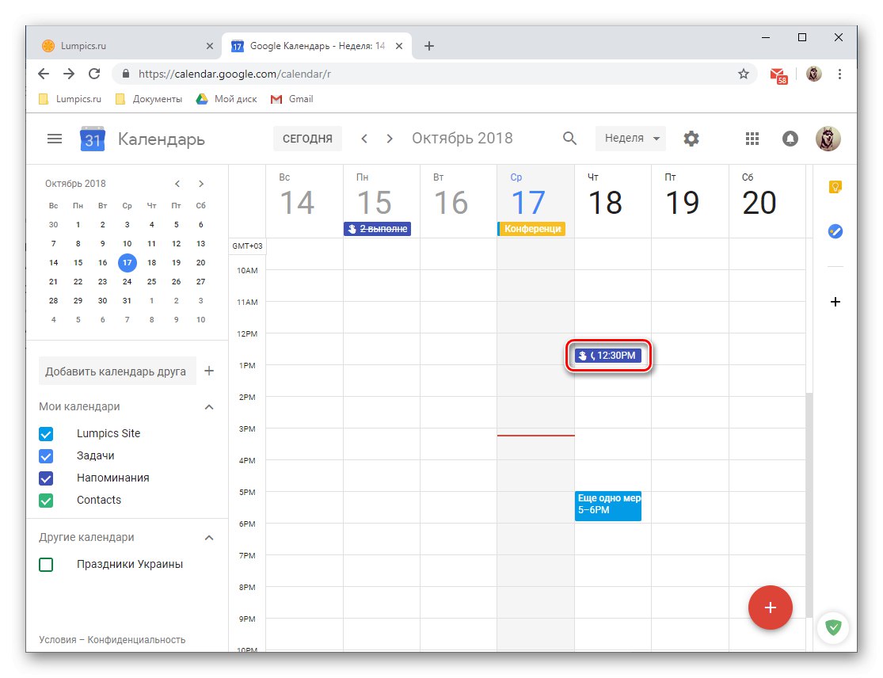Open notifications bell icon
This screenshot has height=678, width=883.
coord(790,139)
